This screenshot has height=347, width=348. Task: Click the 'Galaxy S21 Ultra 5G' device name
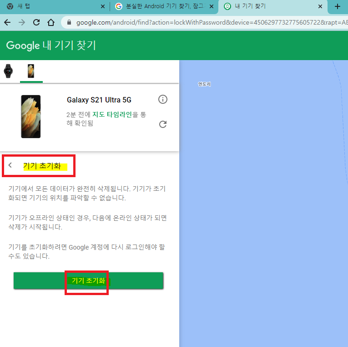99,100
